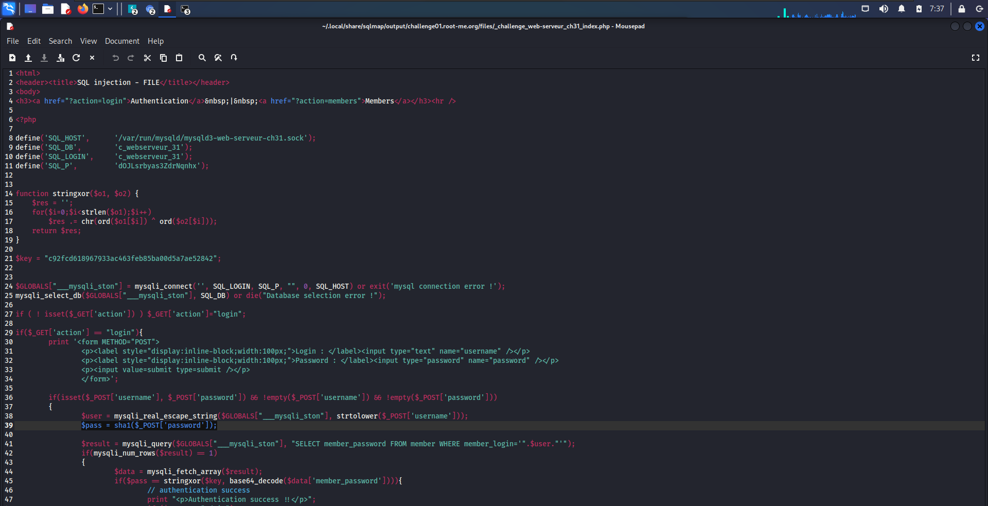Copy selection with the copy icon
This screenshot has height=506, width=988.
(163, 58)
